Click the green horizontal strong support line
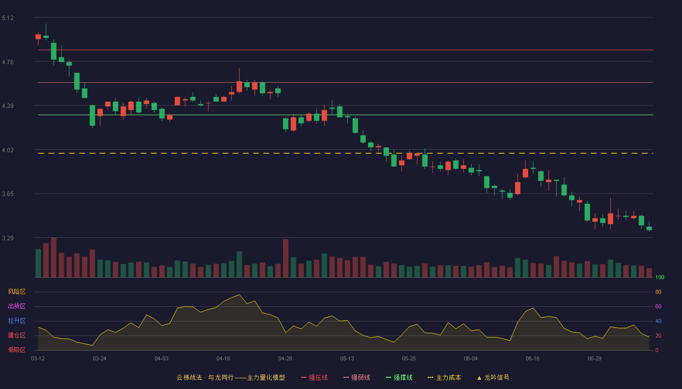The width and height of the screenshot is (682, 389). pos(345,115)
